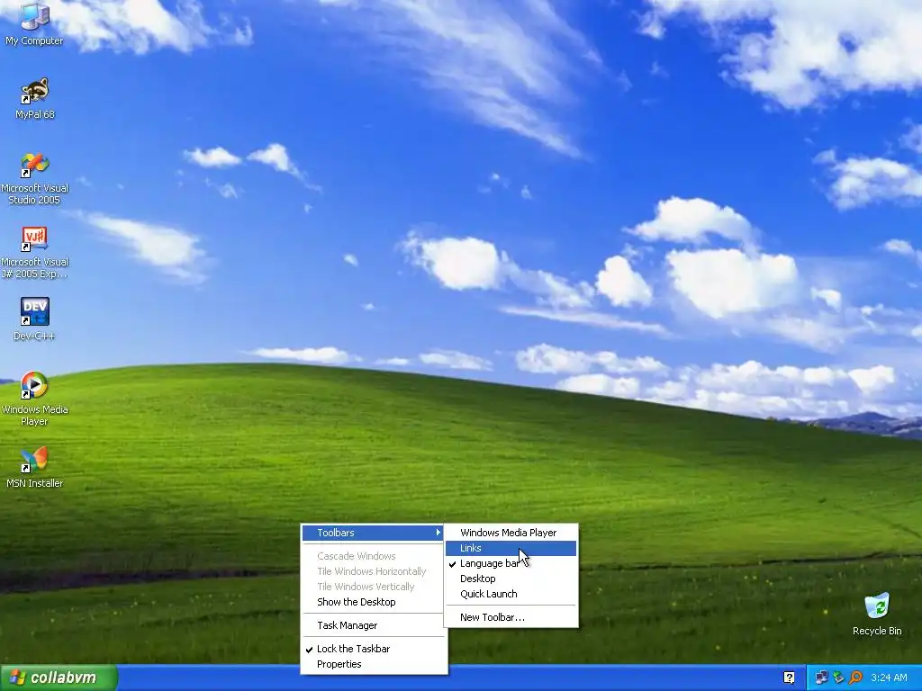Image resolution: width=922 pixels, height=691 pixels.
Task: Enable the Quick Launch toolbar
Action: pyautogui.click(x=511, y=594)
